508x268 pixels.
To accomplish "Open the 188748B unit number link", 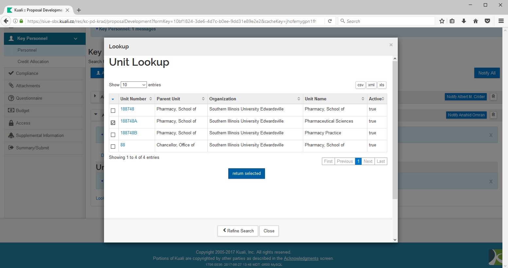I will pos(129,133).
